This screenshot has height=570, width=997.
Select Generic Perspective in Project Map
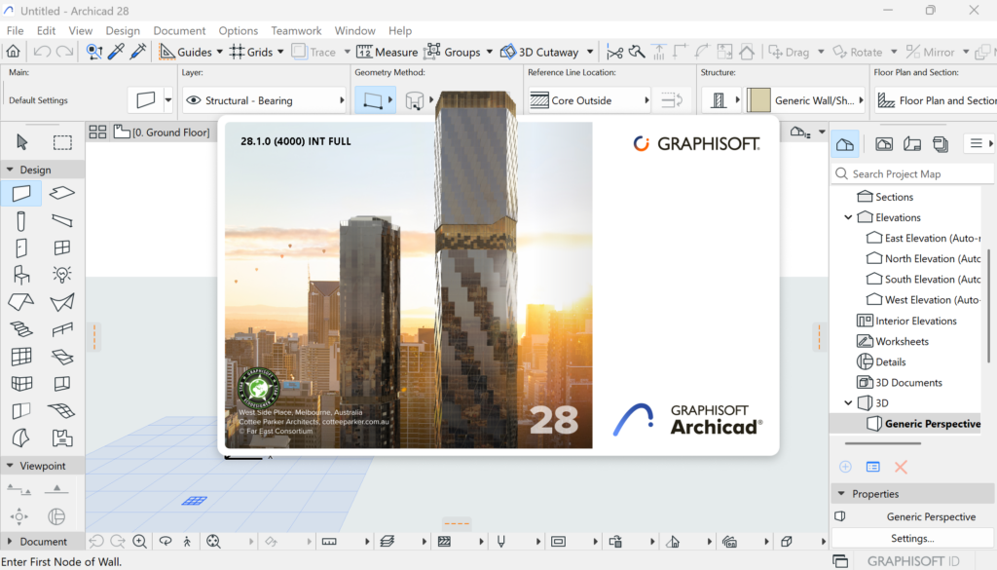click(924, 424)
